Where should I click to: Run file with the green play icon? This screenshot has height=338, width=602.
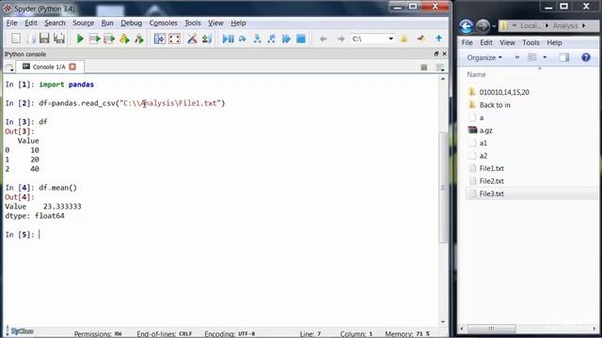[x=80, y=38]
